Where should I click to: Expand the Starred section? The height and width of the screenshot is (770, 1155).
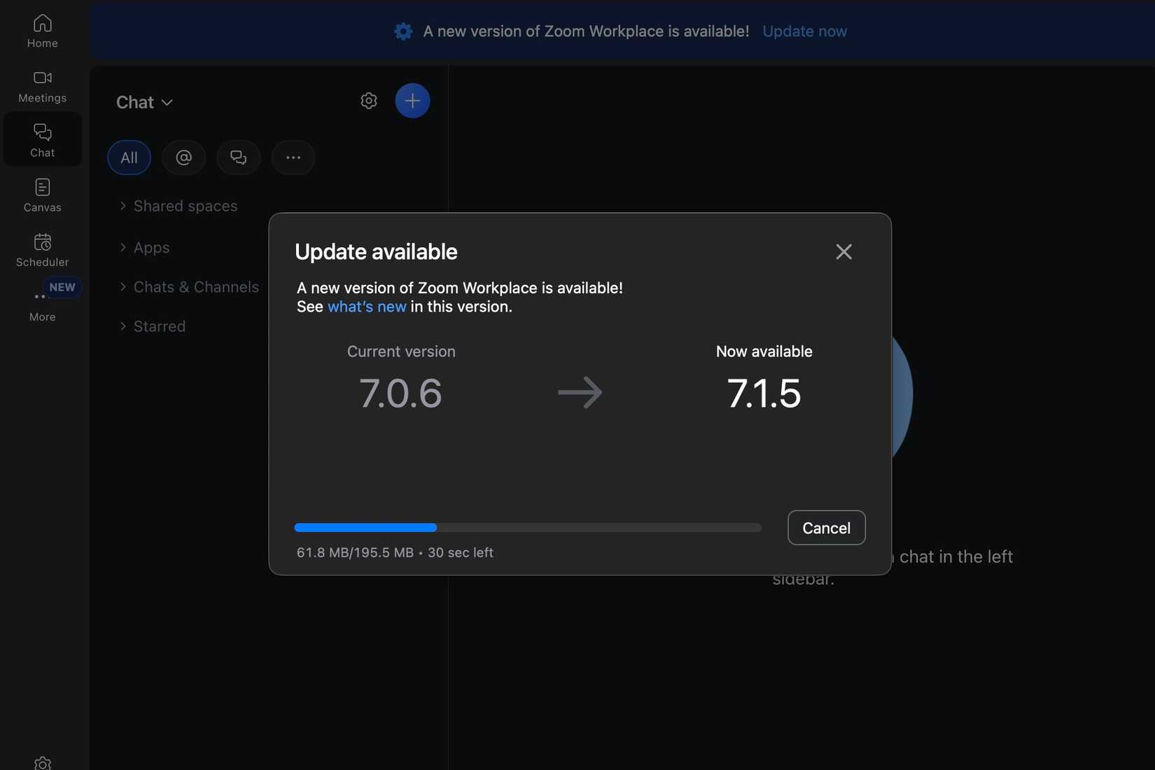(x=152, y=326)
